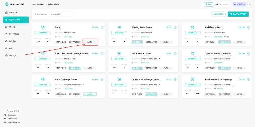Open DETAIL for SafeLine WAF Testing Page
The height and width of the screenshot is (127, 255).
(242, 80)
